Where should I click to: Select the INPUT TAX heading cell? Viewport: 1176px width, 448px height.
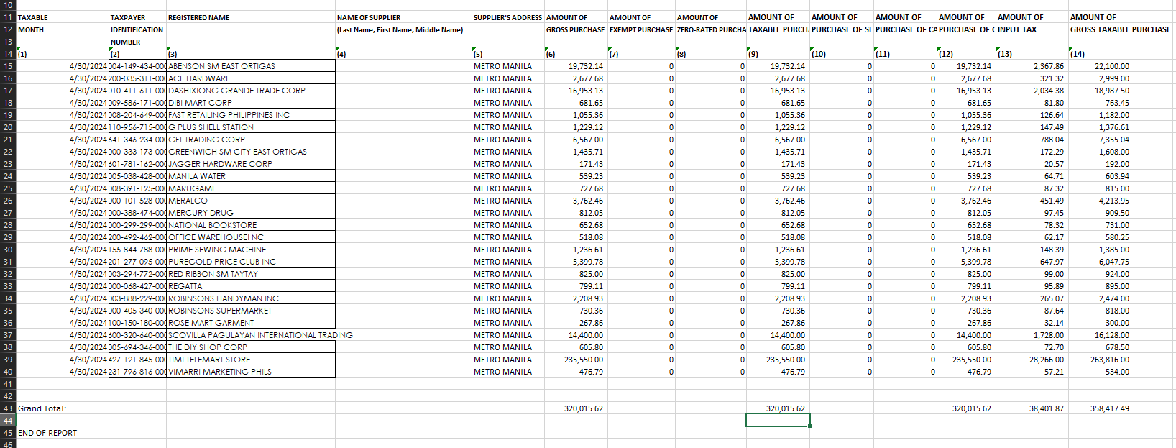point(1032,29)
